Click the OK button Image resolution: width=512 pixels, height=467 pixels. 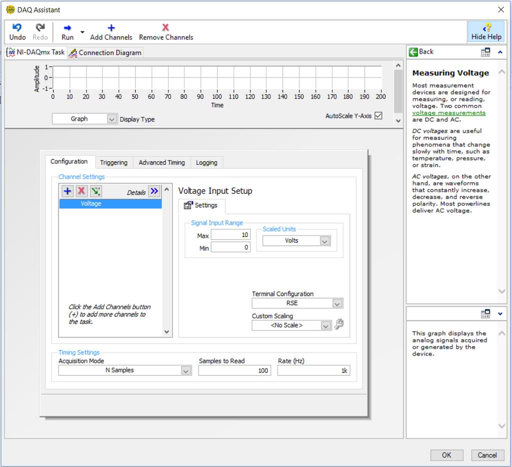click(446, 455)
